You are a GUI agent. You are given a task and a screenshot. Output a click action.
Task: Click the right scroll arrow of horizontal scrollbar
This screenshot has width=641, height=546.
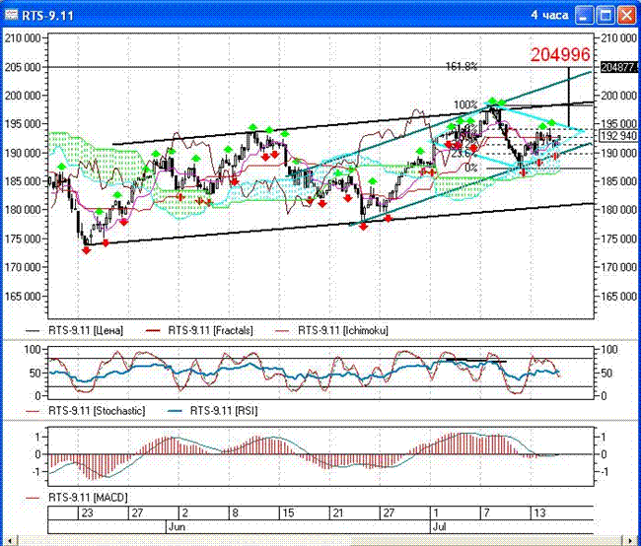click(631, 541)
